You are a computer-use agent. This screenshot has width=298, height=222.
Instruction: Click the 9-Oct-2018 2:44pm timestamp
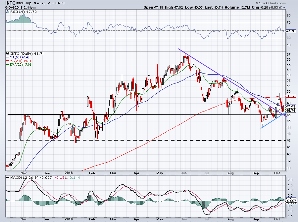tap(20, 8)
